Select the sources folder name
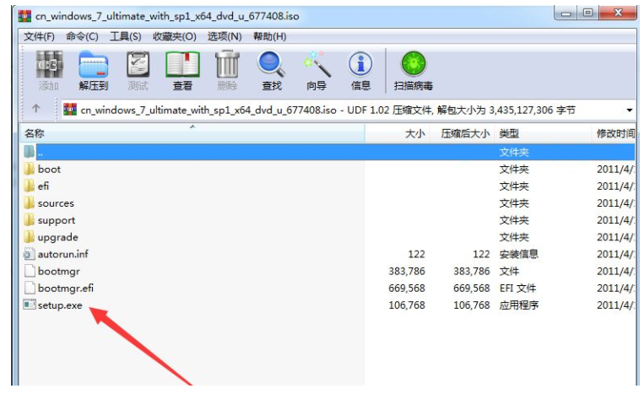This screenshot has height=394, width=644. pyautogui.click(x=56, y=203)
